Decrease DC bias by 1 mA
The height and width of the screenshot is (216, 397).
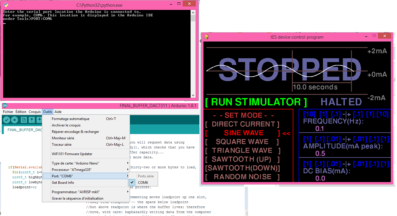[308, 164]
